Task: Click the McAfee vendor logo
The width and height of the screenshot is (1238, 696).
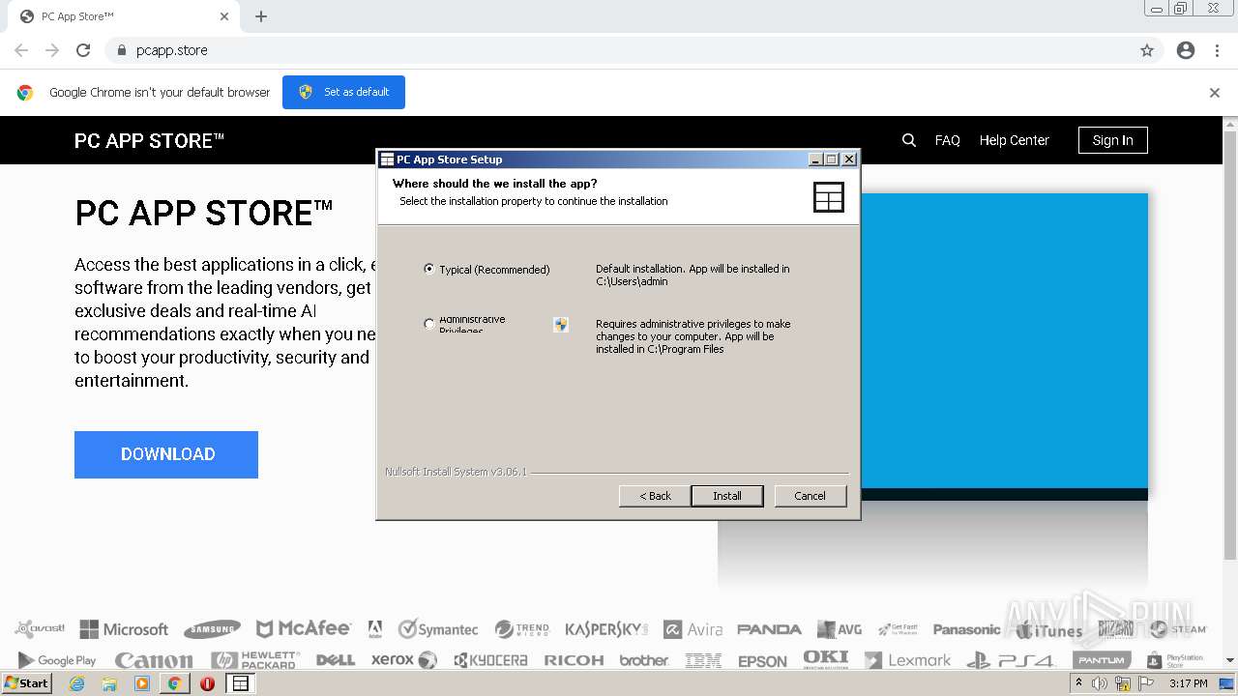Action: pyautogui.click(x=303, y=628)
